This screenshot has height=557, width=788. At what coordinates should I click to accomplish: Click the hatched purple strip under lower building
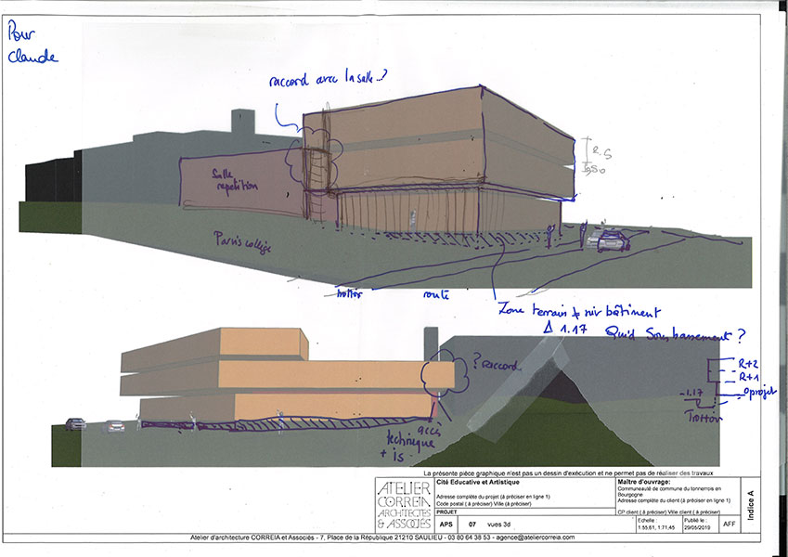278,427
